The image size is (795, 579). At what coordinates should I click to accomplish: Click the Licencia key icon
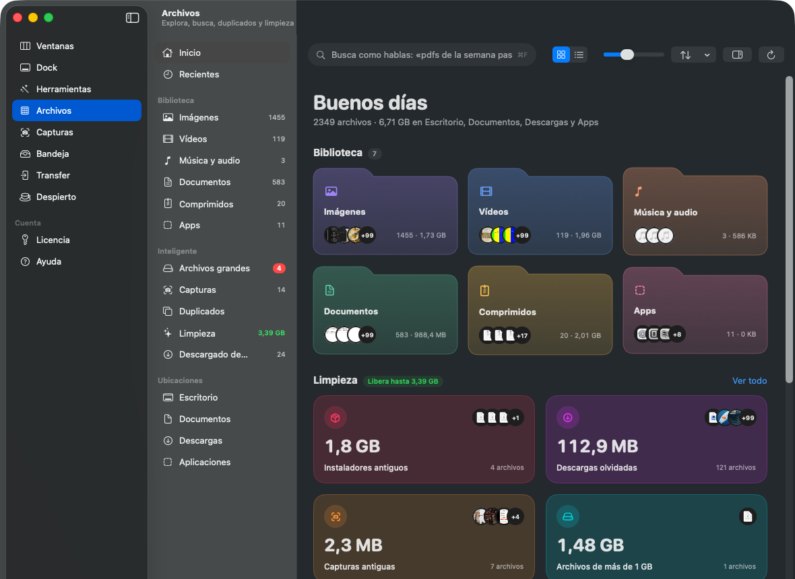[x=25, y=240]
